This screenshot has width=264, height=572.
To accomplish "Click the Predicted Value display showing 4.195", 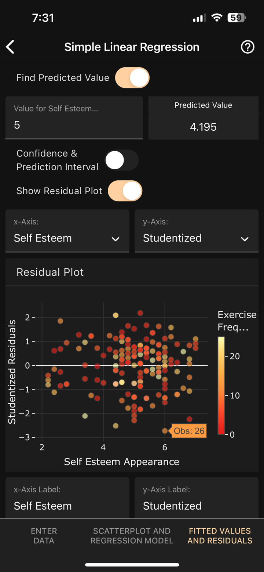I will pyautogui.click(x=203, y=127).
